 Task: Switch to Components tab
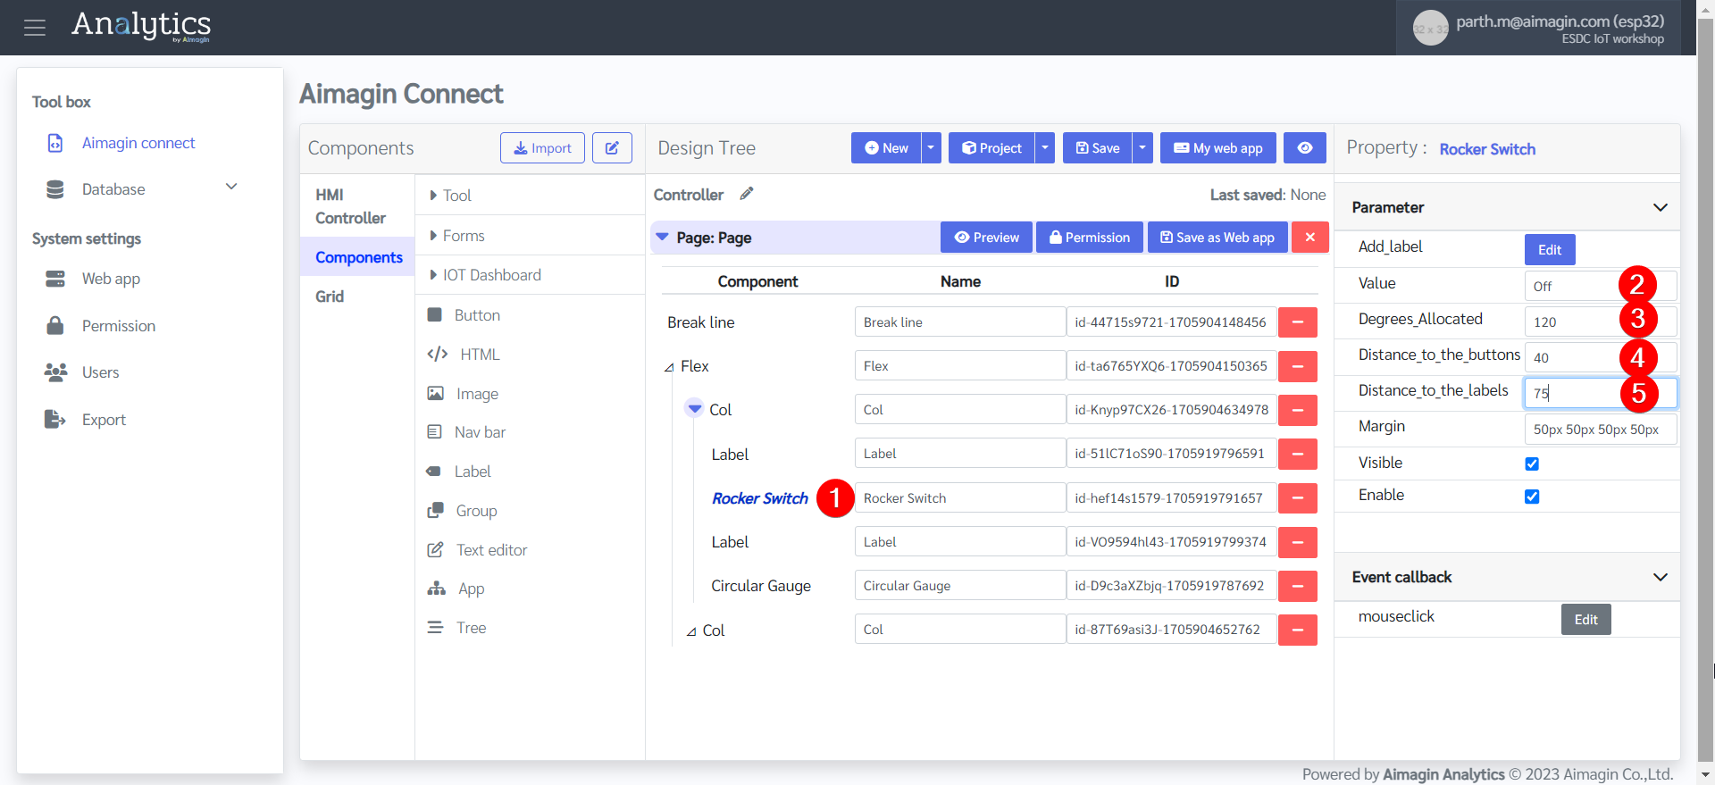(358, 257)
